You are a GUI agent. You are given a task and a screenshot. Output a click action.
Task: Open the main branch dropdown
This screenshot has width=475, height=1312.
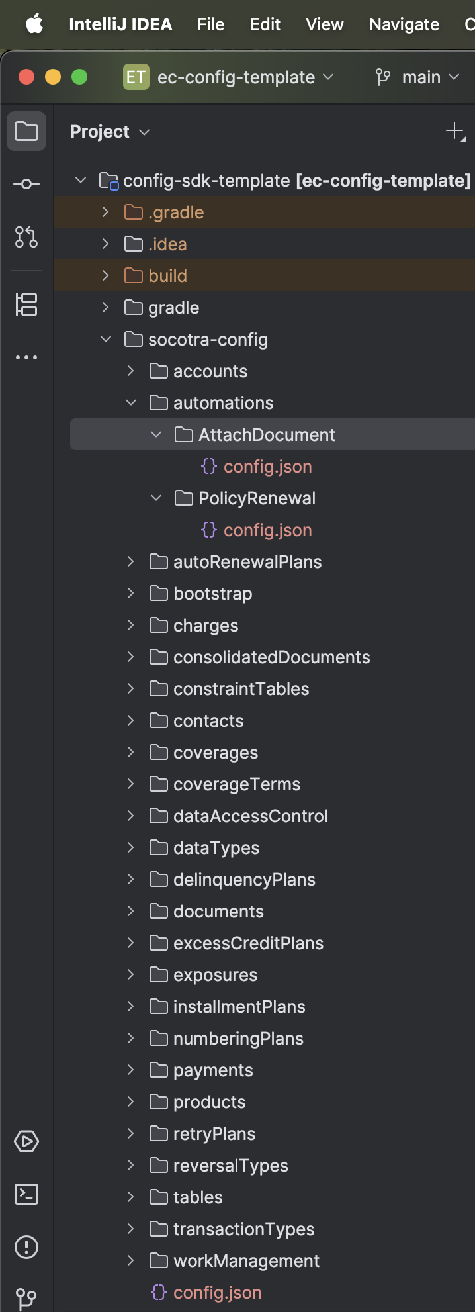417,77
